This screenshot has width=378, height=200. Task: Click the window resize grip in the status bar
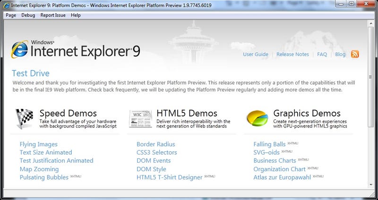tap(371, 194)
